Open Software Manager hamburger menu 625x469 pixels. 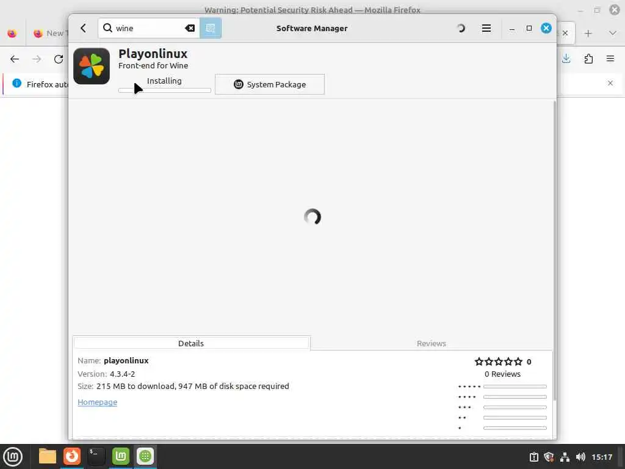tap(486, 28)
